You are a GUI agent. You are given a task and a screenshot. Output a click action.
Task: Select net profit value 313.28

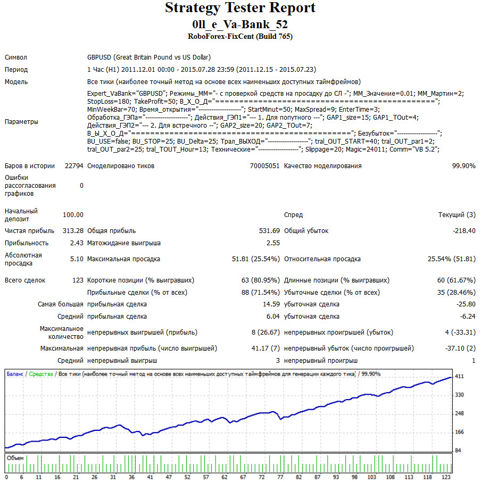click(x=73, y=231)
